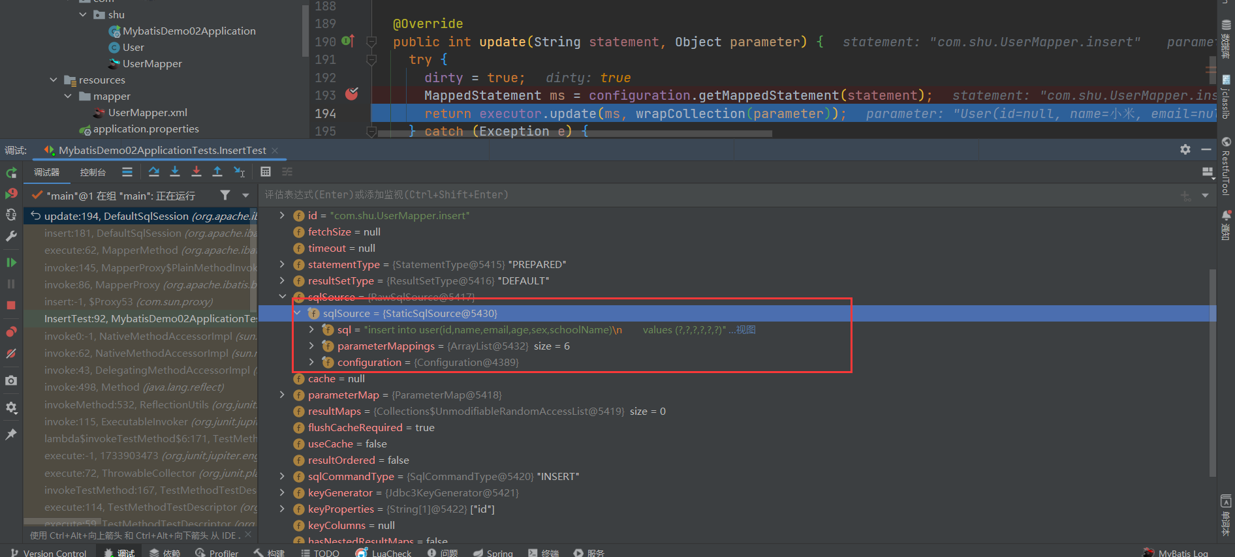This screenshot has height=557, width=1235.
Task: Open debug tool window options gear
Action: [1185, 149]
